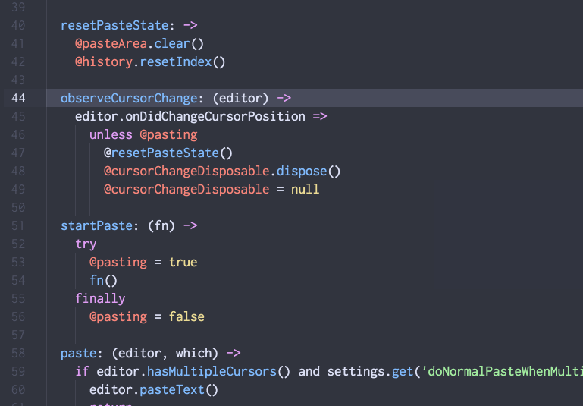Click the resetIndex call on line 42

176,61
